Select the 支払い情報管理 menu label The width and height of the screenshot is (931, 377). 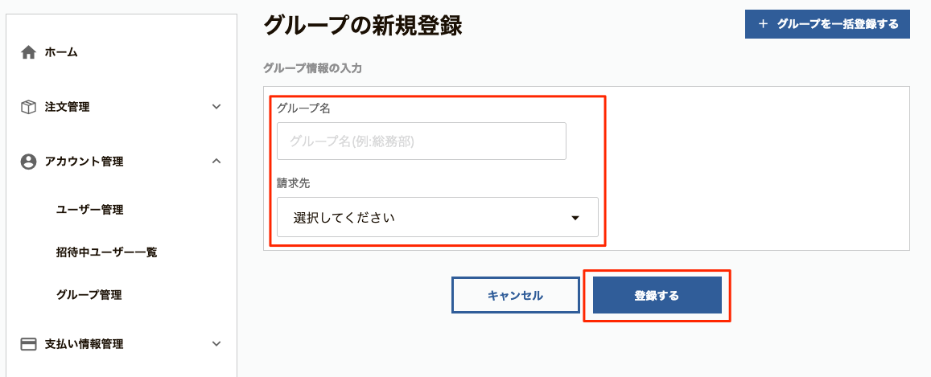click(x=84, y=344)
